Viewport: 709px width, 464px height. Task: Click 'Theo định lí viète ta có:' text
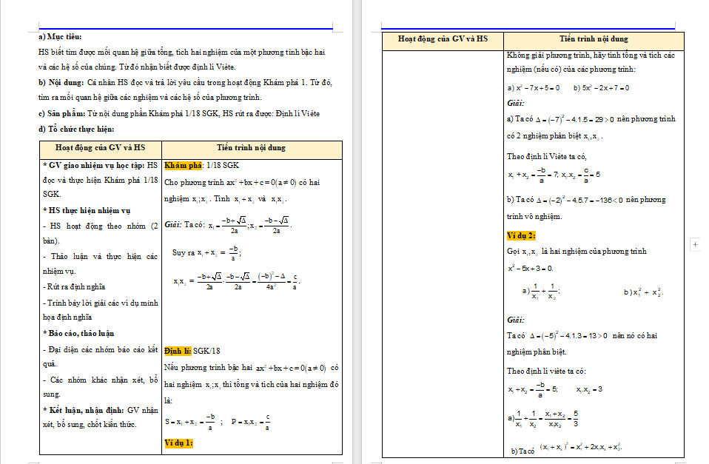546,371
